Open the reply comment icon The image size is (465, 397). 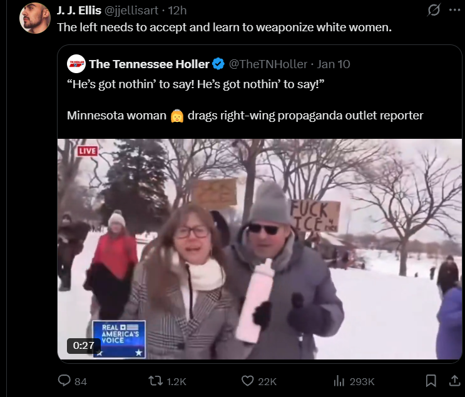coord(64,381)
